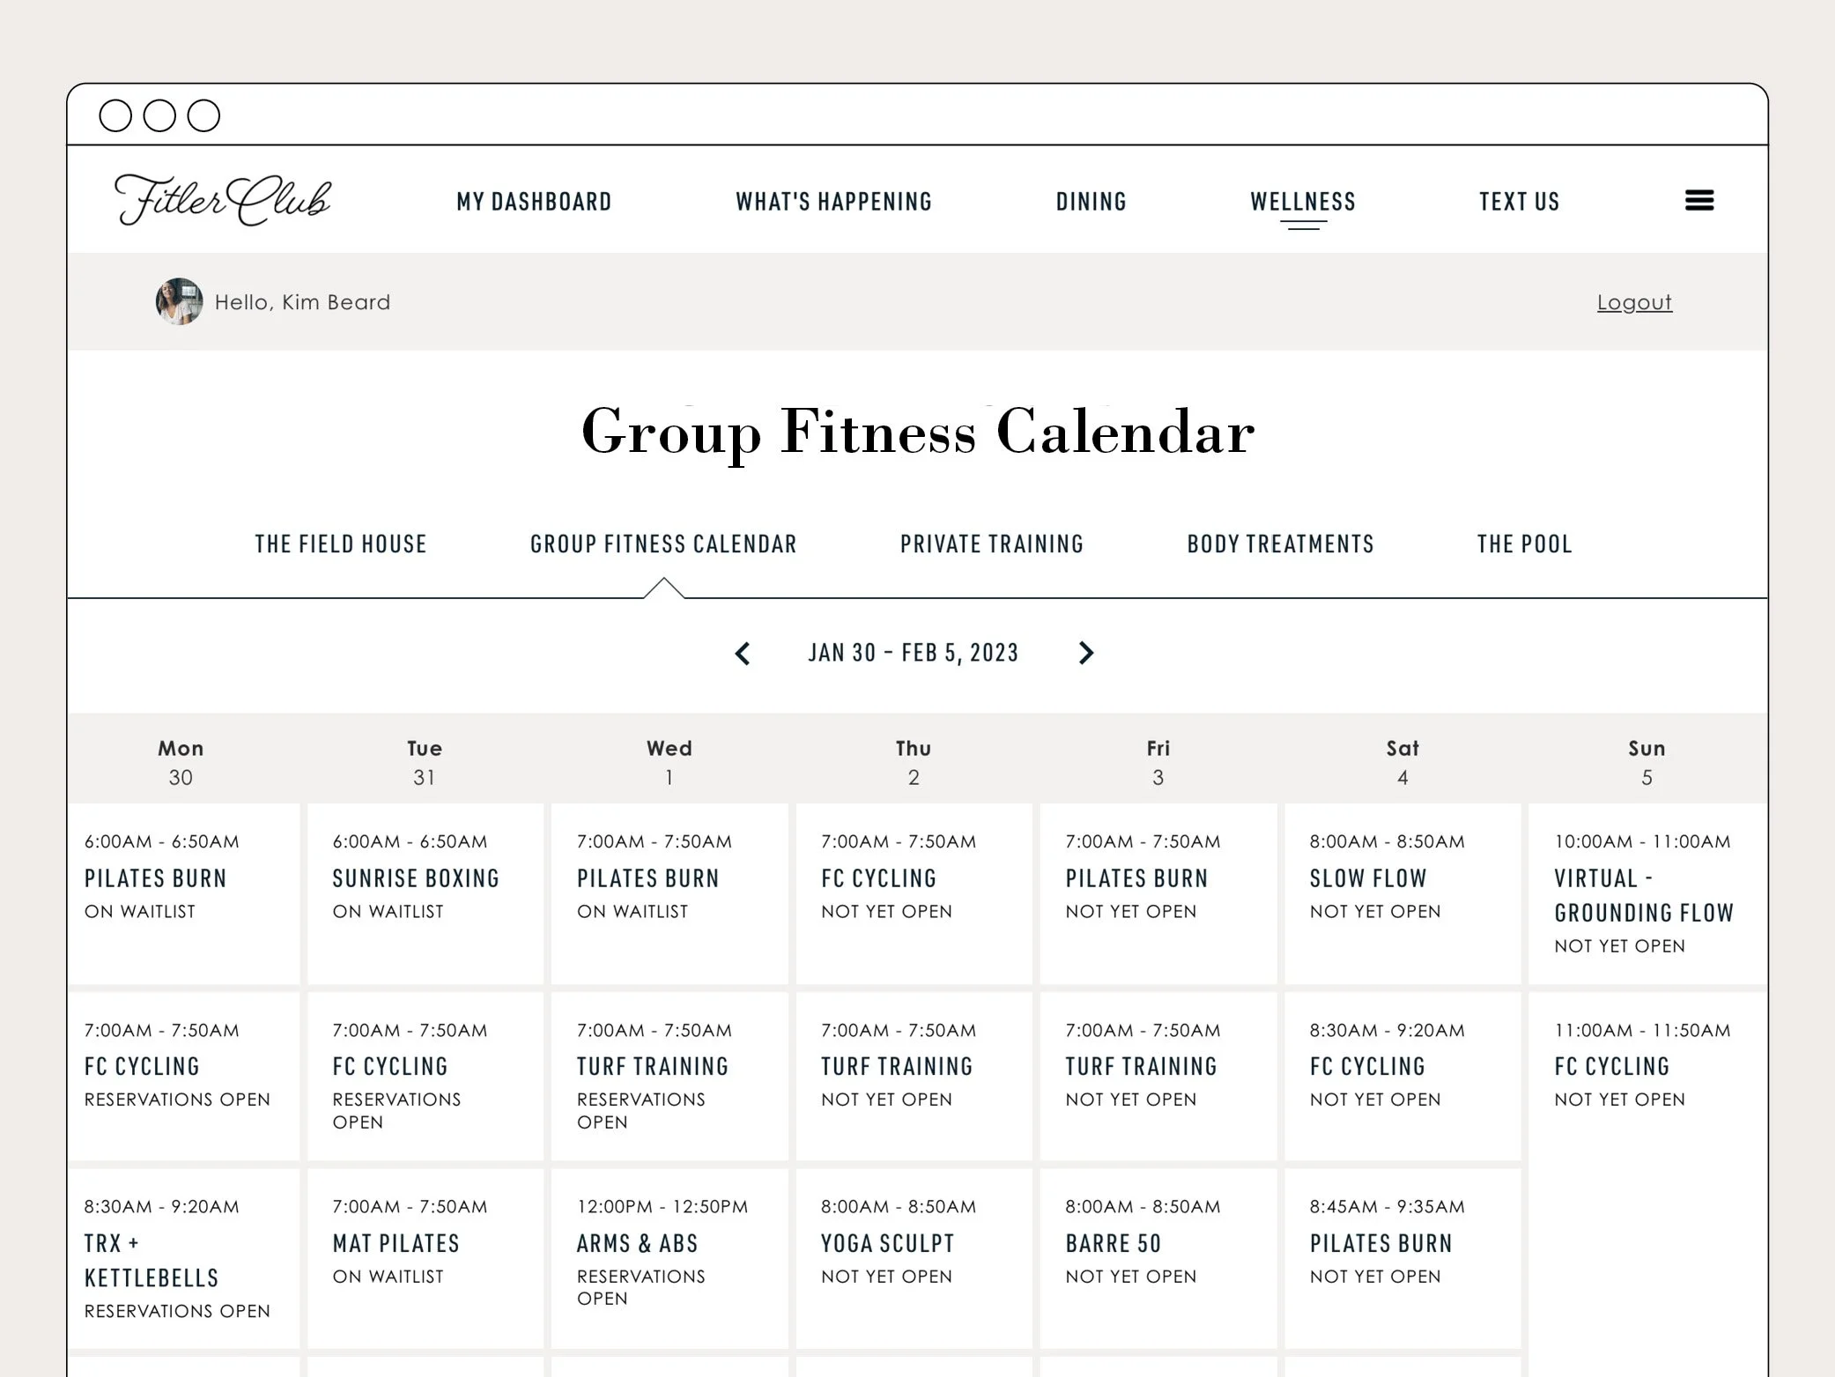Switch to Private Training tab
The height and width of the screenshot is (1377, 1835).
991,544
